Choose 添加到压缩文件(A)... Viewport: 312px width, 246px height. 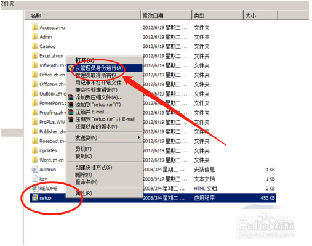click(105, 97)
